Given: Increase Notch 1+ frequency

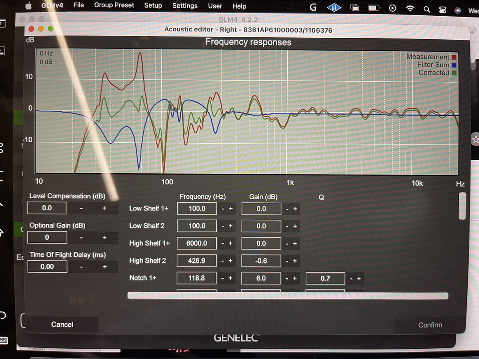Looking at the screenshot, I should 230,278.
